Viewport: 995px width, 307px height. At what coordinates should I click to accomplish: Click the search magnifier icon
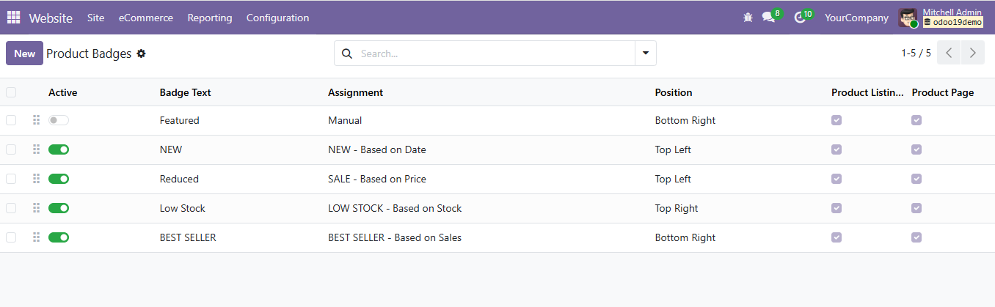pyautogui.click(x=347, y=53)
